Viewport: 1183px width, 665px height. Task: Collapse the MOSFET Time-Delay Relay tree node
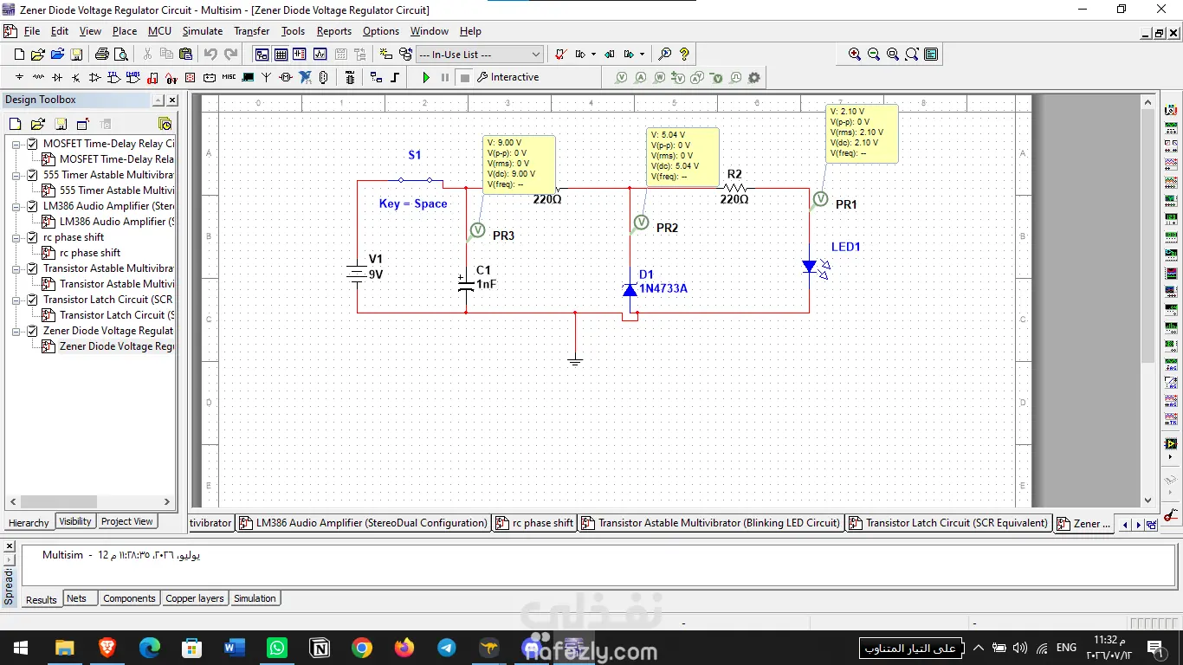click(16, 144)
